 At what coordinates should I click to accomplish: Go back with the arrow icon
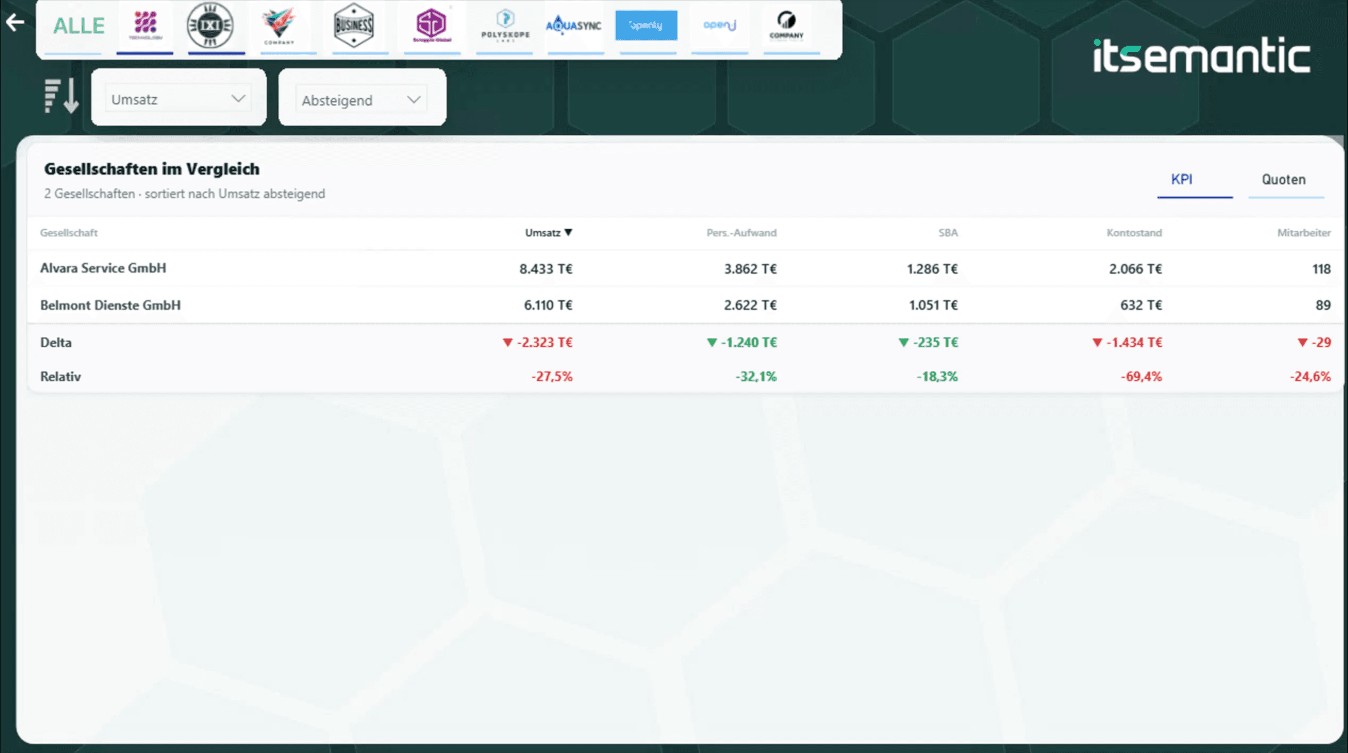point(15,22)
